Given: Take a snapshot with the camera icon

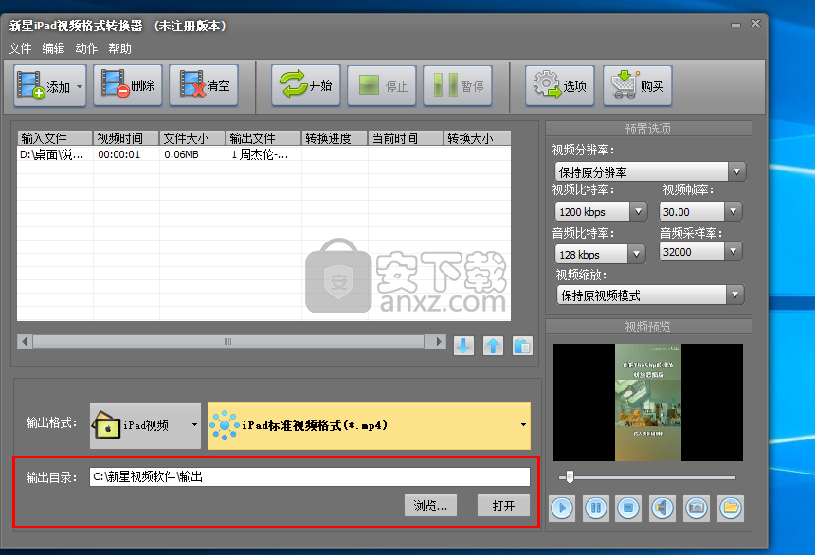Looking at the screenshot, I should 697,508.
